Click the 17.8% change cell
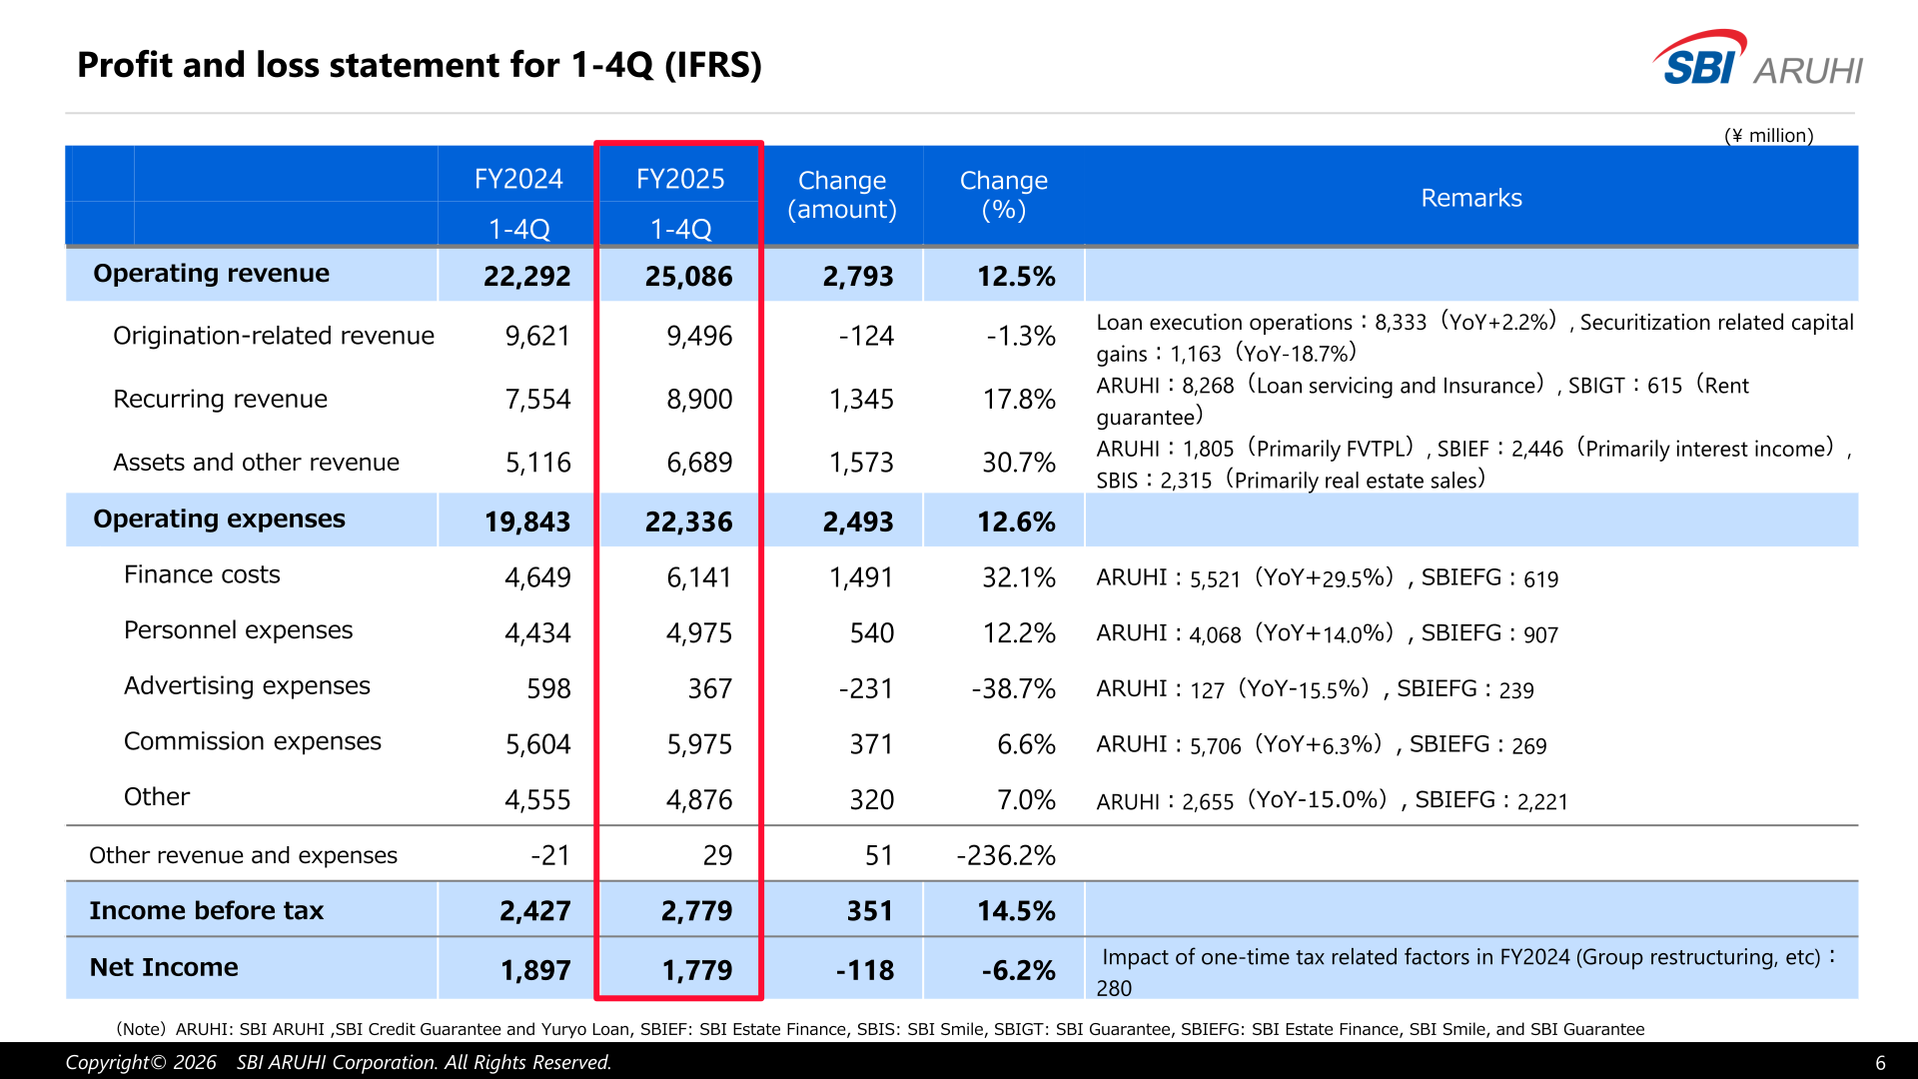This screenshot has height=1079, width=1918. pyautogui.click(x=1019, y=400)
